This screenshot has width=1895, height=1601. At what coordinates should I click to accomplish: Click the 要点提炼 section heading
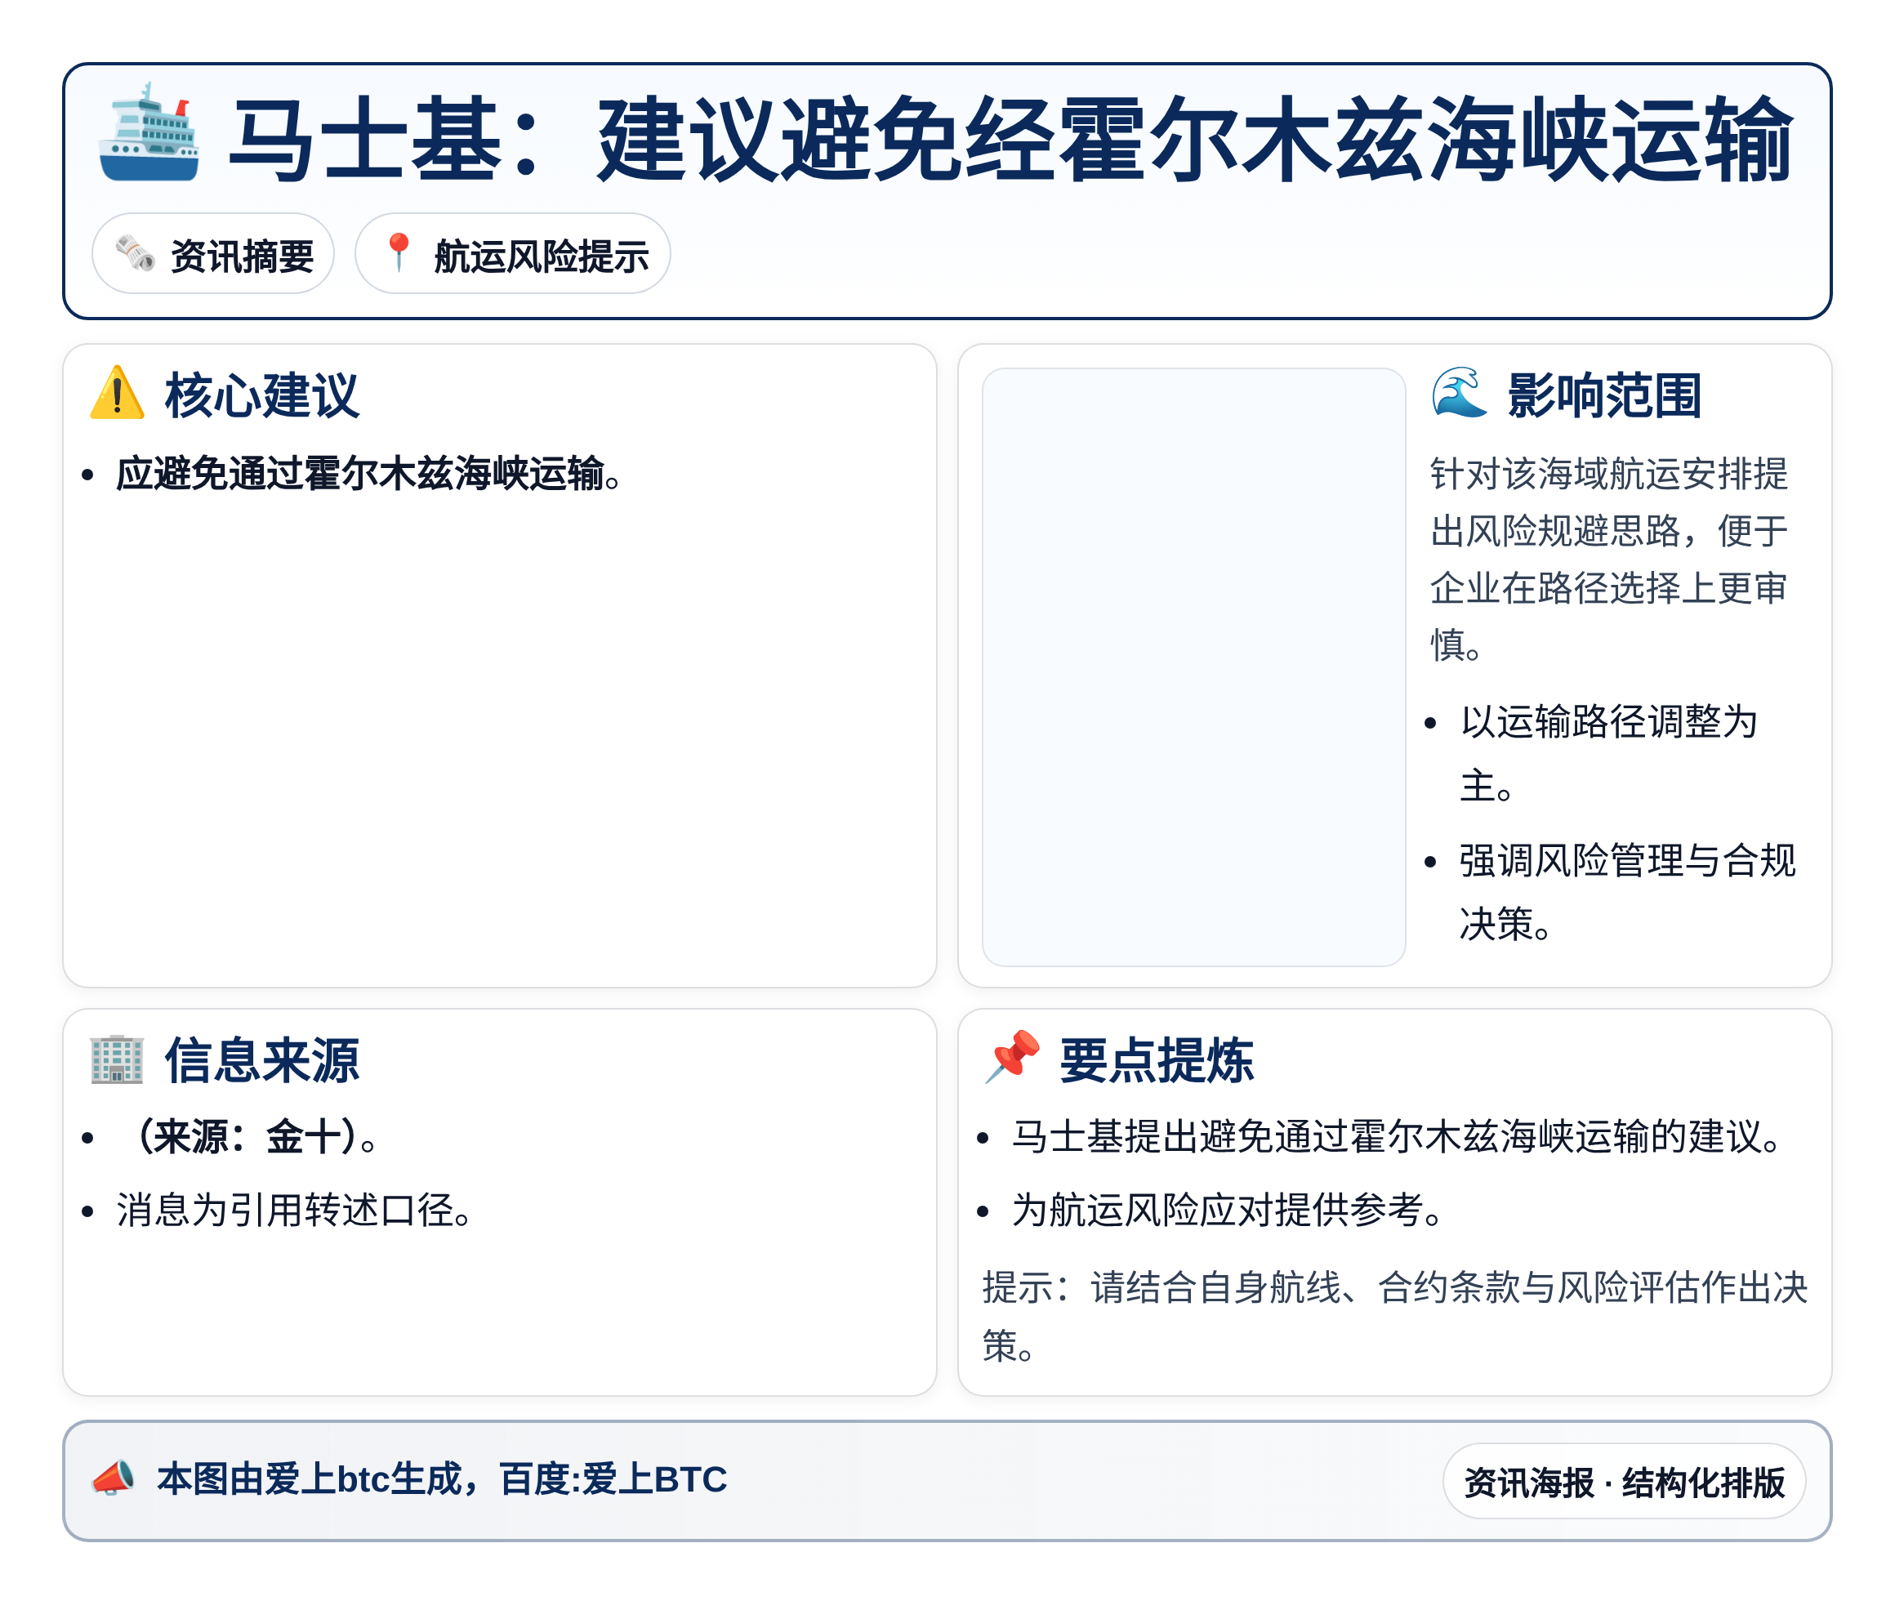pos(1157,1060)
